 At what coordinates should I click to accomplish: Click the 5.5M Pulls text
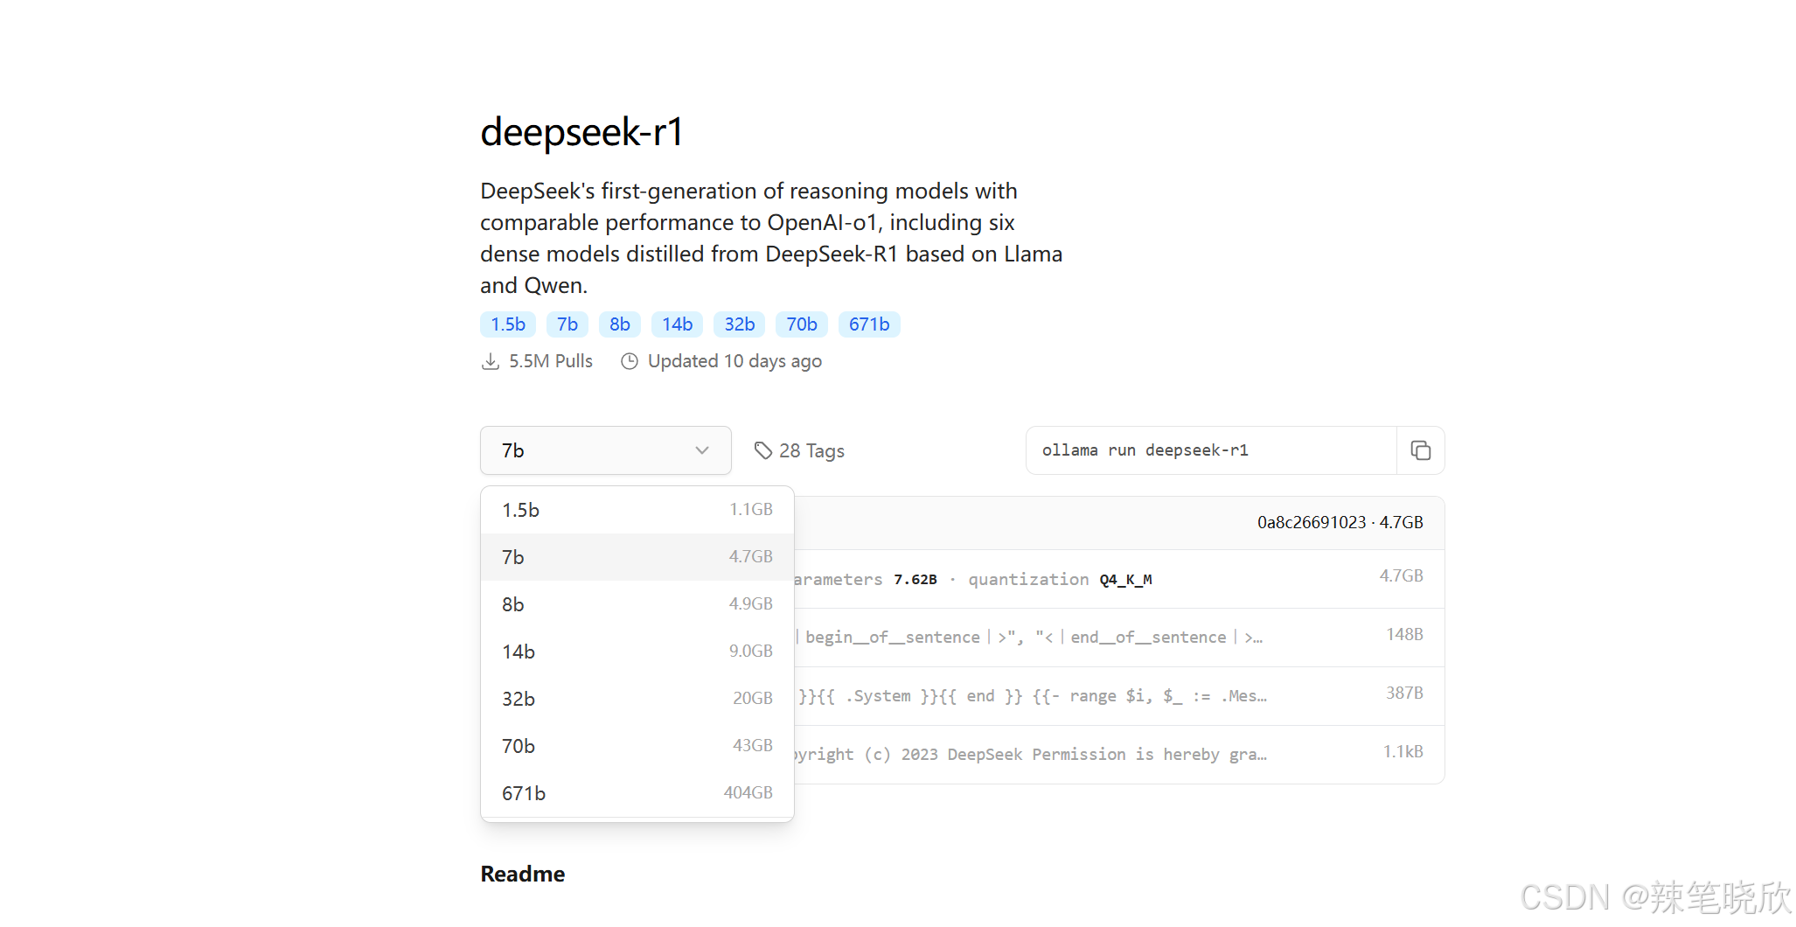point(551,361)
